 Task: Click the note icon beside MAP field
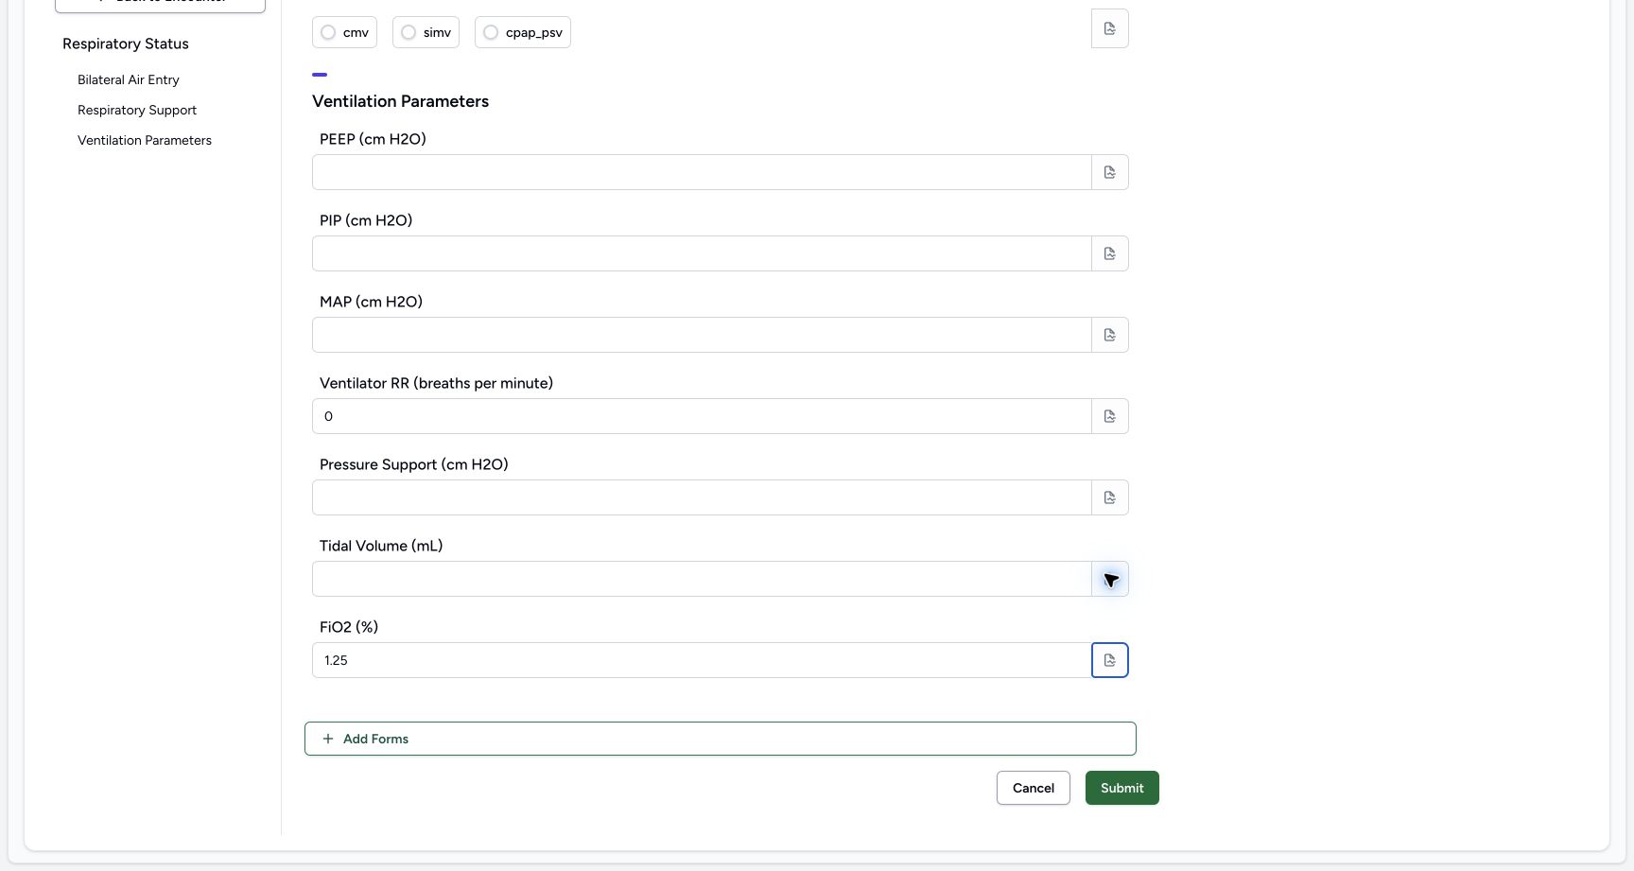1110,335
